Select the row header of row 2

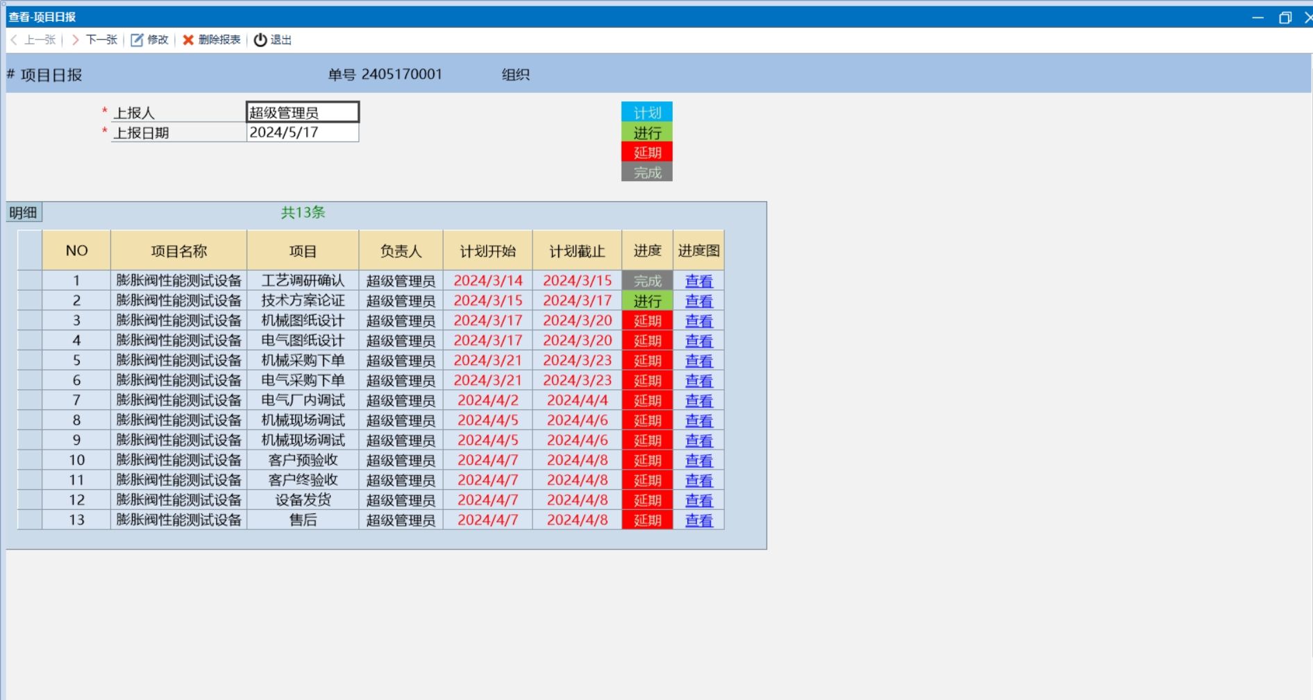coord(30,300)
